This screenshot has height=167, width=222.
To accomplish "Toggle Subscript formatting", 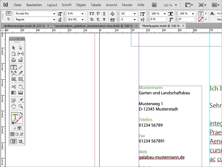I will (98, 19).
